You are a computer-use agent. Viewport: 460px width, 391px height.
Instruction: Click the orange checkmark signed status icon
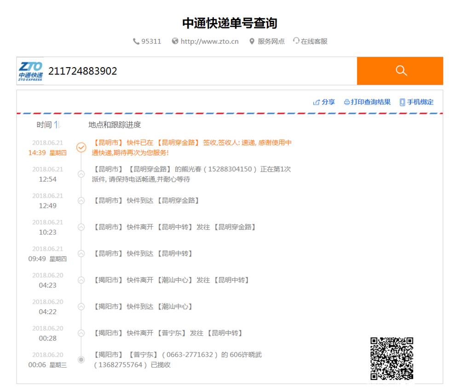(81, 147)
